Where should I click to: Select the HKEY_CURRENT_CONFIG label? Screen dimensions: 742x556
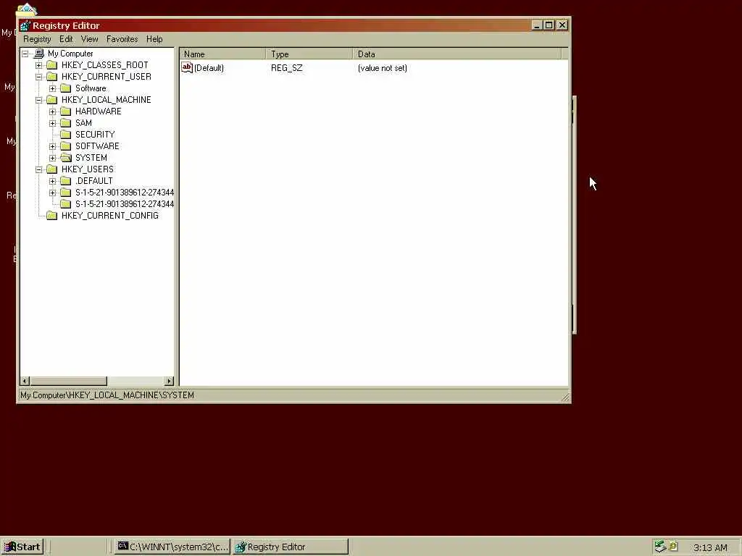pyautogui.click(x=110, y=216)
